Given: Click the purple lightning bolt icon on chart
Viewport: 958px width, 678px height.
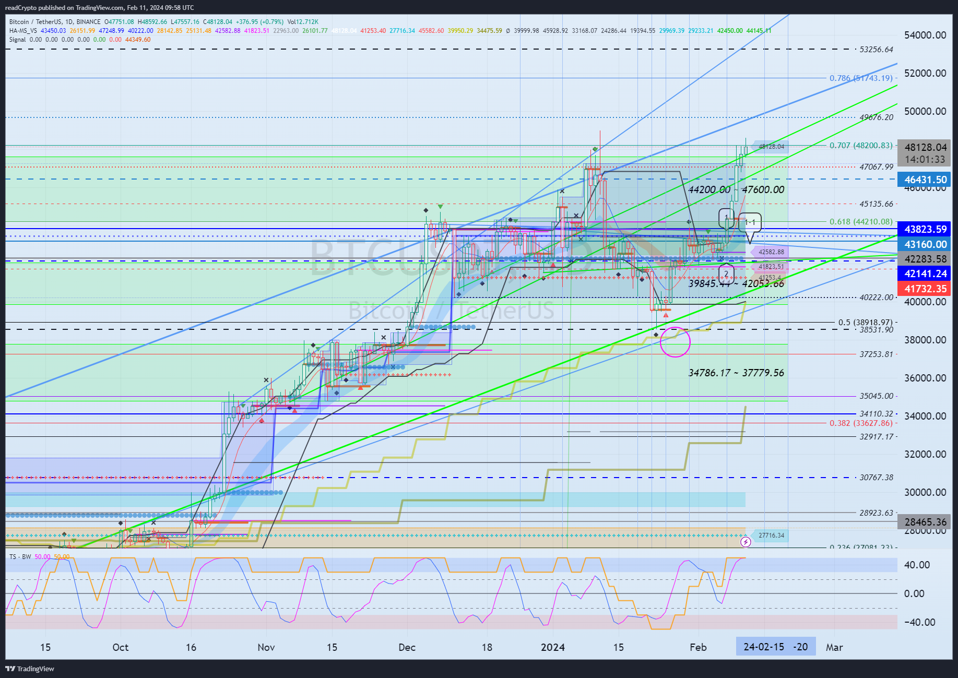Looking at the screenshot, I should click(746, 542).
